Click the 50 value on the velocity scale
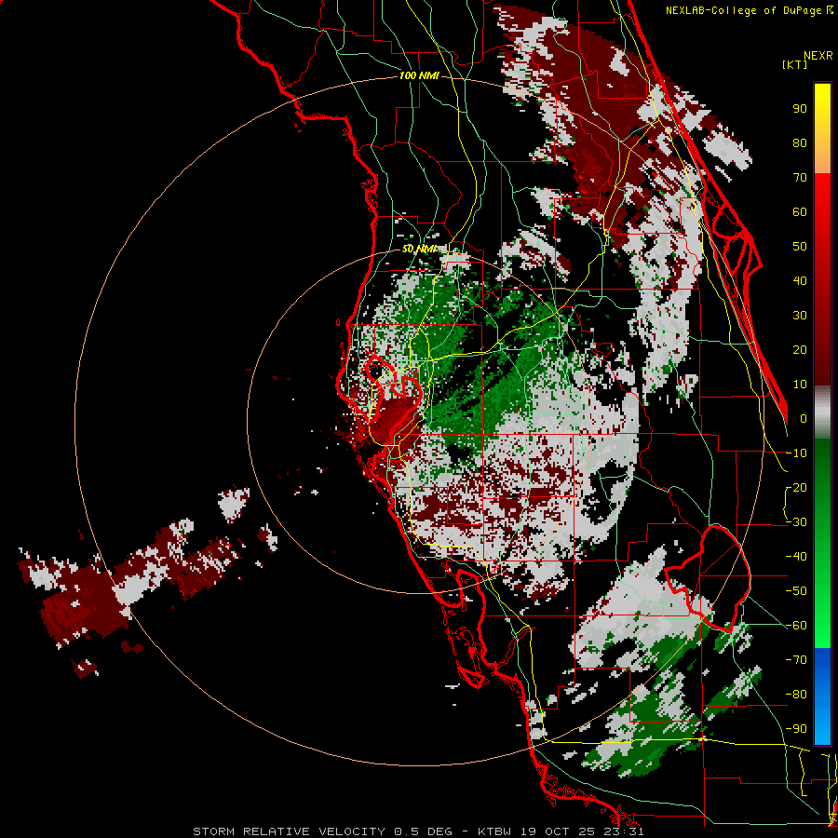838x838 pixels. [800, 247]
